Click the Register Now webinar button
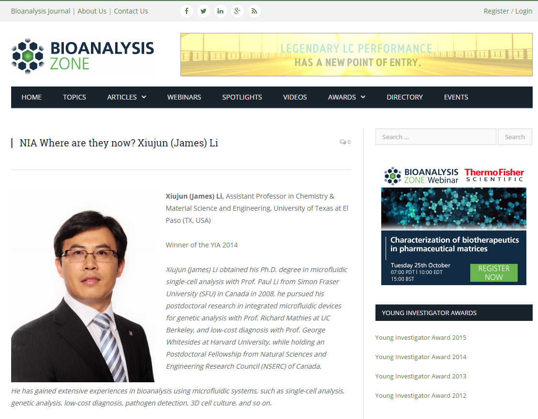 pyautogui.click(x=494, y=273)
